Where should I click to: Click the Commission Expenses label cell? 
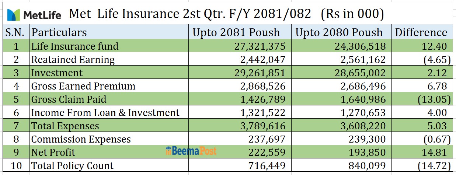coord(81,139)
